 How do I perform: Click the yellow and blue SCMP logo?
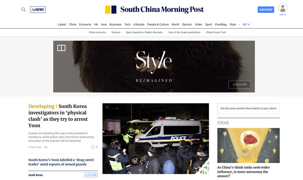[111, 10]
